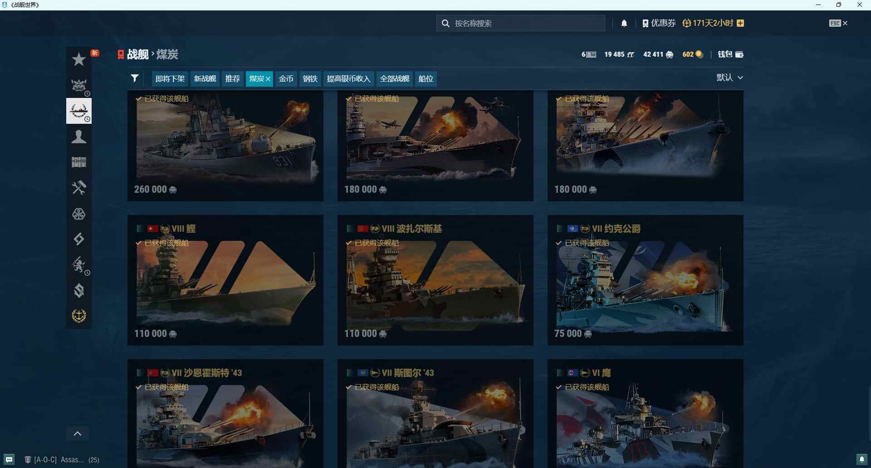Open the anchor wreath category icon
Viewport: 871px width, 468px height.
tap(79, 316)
